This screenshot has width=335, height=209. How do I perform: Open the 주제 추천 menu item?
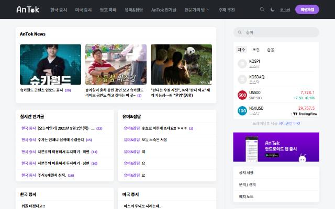tap(227, 10)
